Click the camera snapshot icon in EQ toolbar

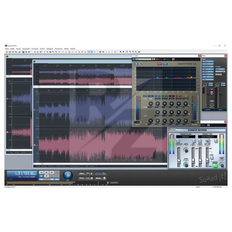point(173,59)
